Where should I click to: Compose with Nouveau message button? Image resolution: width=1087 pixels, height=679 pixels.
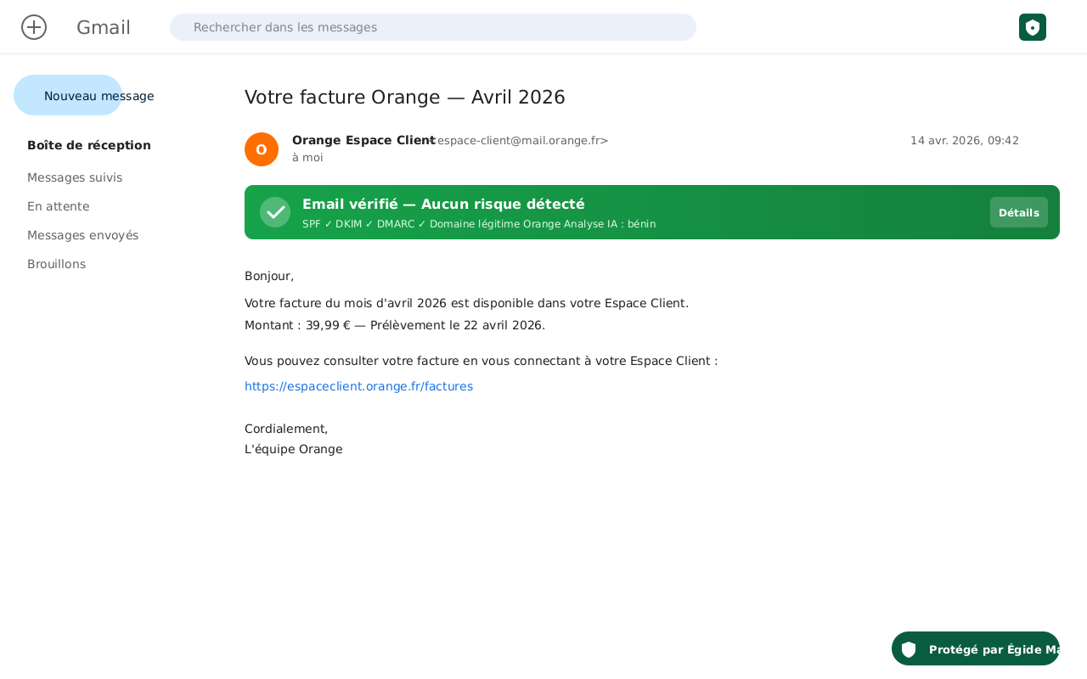(x=68, y=95)
